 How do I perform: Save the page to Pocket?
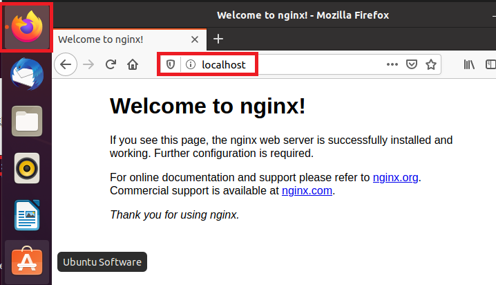(x=412, y=64)
